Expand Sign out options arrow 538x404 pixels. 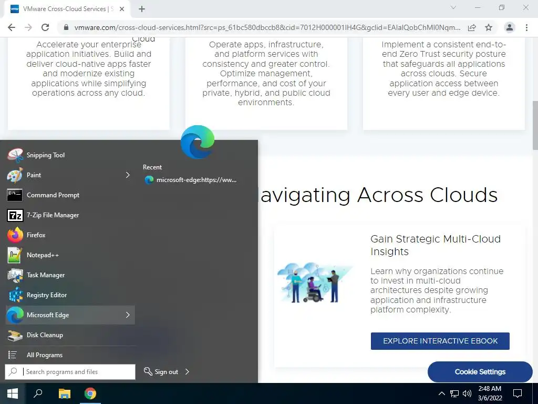[x=187, y=372]
